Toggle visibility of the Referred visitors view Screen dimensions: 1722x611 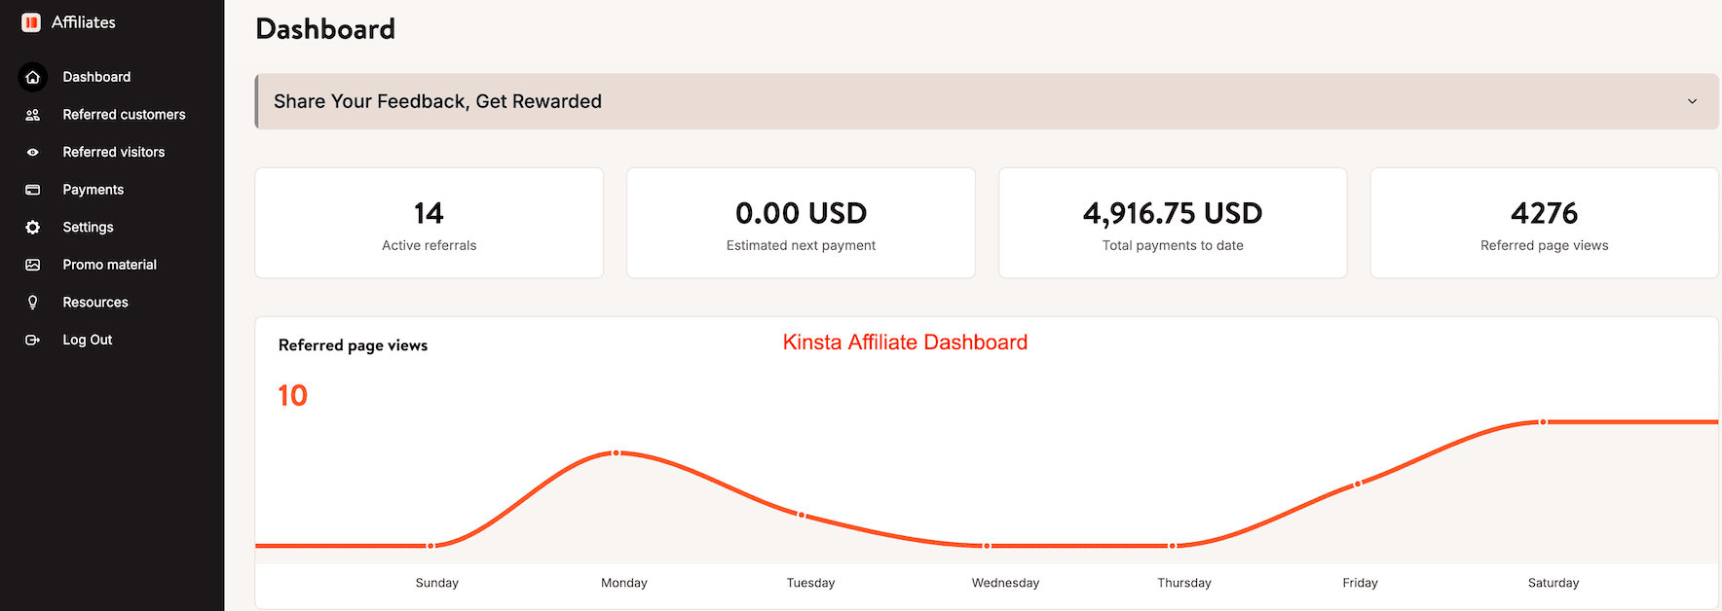coord(113,152)
